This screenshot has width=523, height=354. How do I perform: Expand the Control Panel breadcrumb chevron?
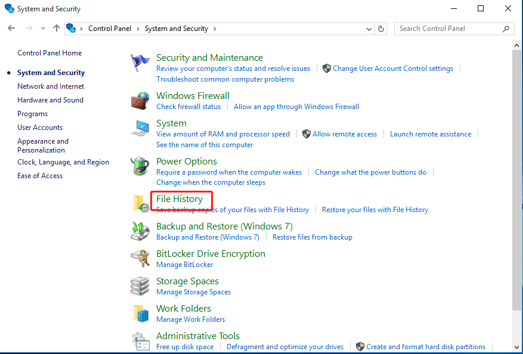pos(137,29)
